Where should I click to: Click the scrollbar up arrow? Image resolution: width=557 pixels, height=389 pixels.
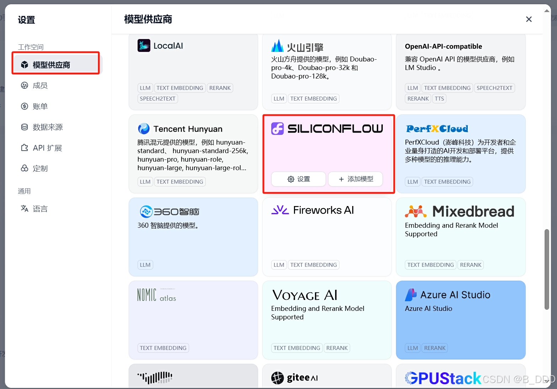coord(547,11)
